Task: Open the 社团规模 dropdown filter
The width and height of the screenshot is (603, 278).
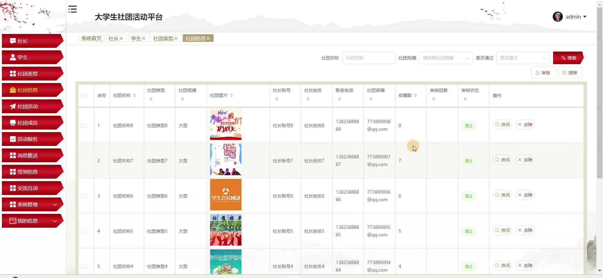Action: coord(445,58)
